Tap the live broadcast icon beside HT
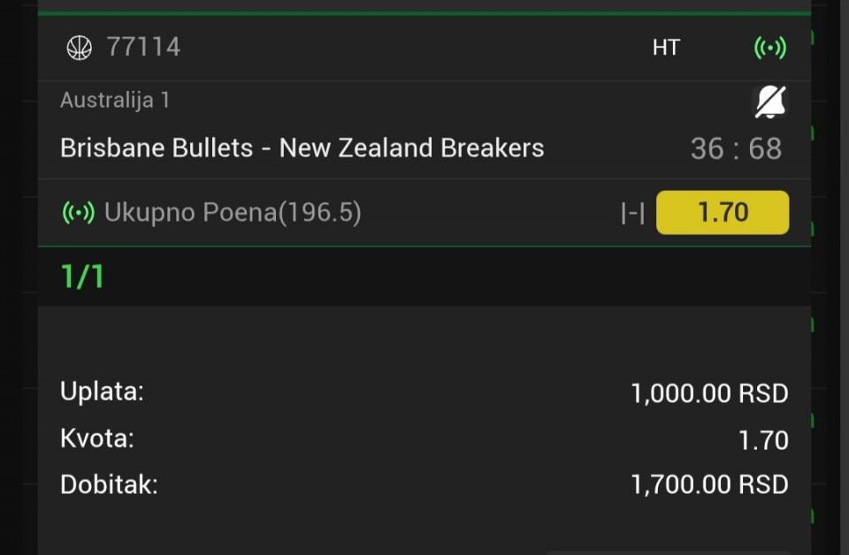The image size is (849, 555). (x=769, y=48)
